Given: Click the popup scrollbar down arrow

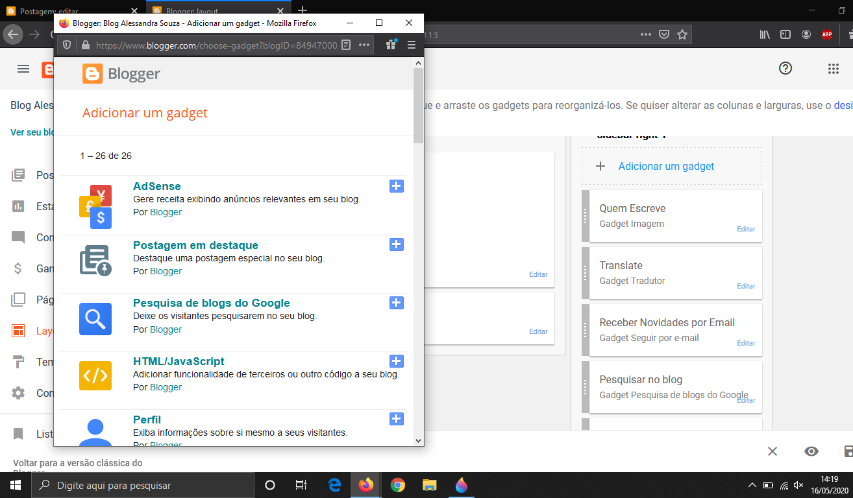Looking at the screenshot, I should pos(418,440).
